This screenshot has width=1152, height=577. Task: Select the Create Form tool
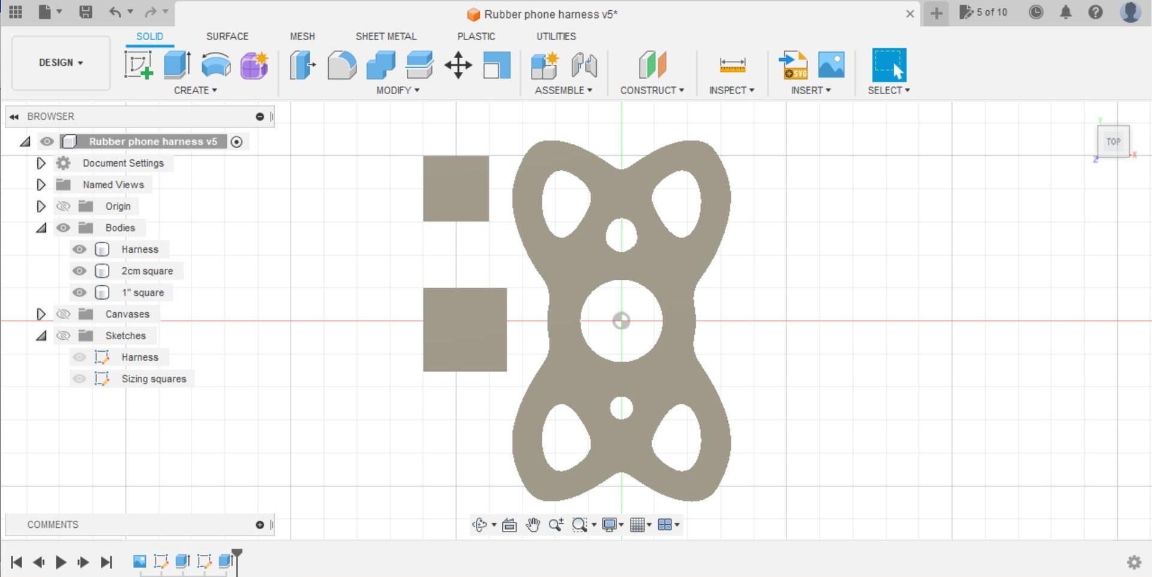(254, 65)
